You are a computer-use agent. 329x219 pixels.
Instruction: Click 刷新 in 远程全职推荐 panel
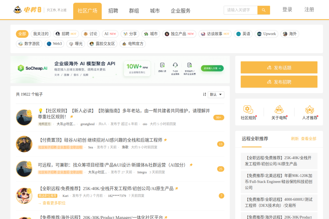pos(295,139)
